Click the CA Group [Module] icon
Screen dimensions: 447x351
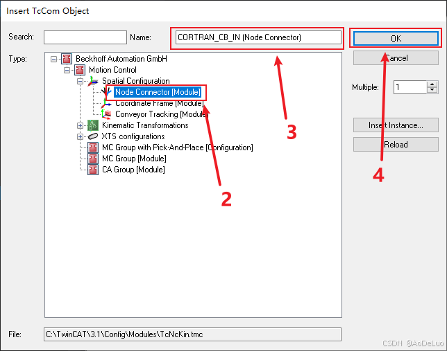(x=93, y=170)
